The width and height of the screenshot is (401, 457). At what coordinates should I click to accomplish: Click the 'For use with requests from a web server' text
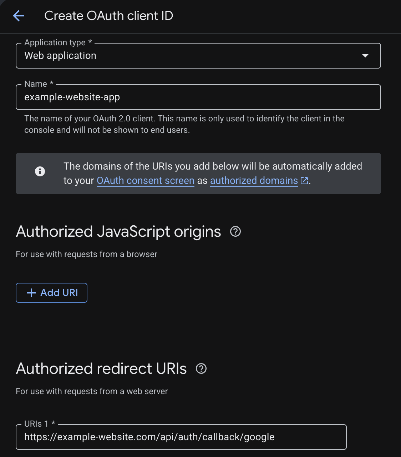(x=92, y=391)
